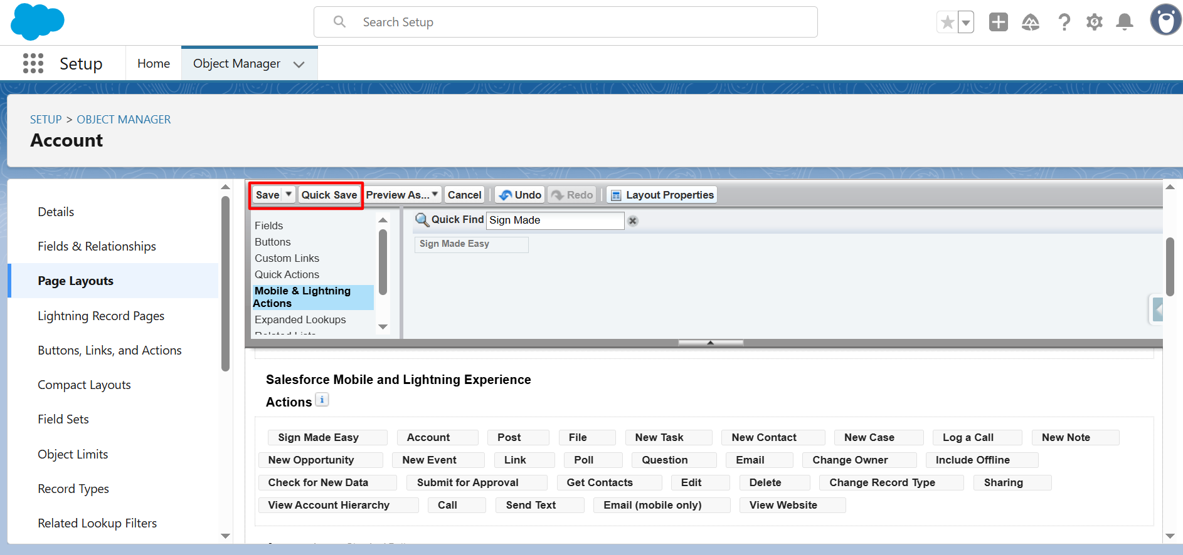Open the Trailhead guidance icon
1183x555 pixels.
pos(1031,23)
